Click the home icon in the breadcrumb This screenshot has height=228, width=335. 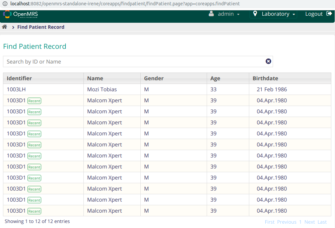[4, 27]
